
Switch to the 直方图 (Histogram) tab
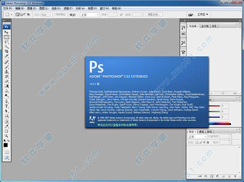[205, 26]
